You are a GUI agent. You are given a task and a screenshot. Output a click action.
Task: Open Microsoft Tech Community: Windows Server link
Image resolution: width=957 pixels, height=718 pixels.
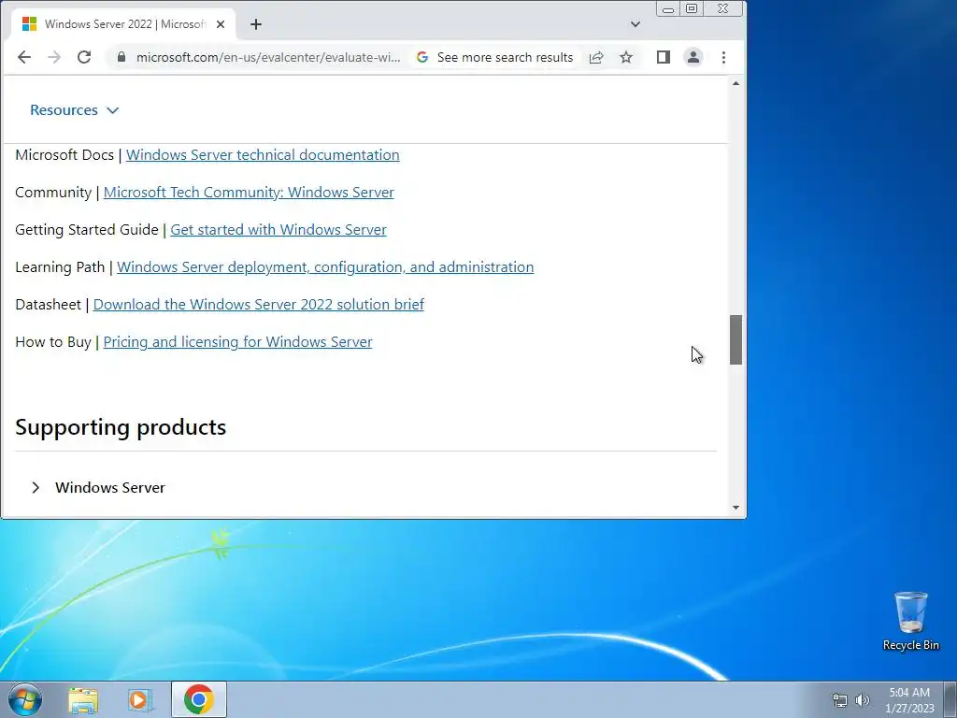point(249,193)
